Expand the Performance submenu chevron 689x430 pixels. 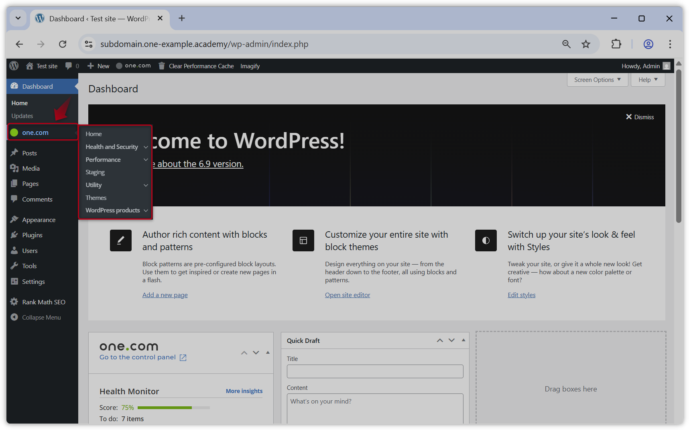pos(146,159)
